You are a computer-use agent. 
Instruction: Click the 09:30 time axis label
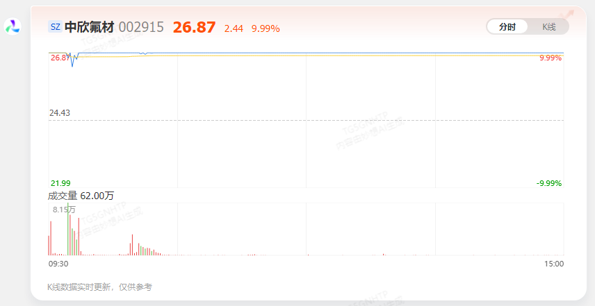coord(58,264)
